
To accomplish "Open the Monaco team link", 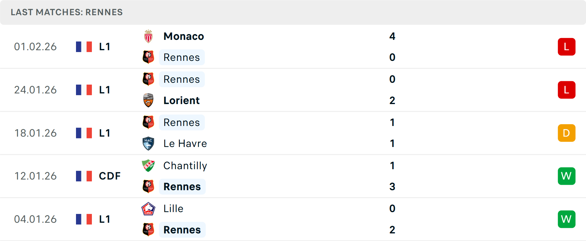I will pyautogui.click(x=184, y=36).
